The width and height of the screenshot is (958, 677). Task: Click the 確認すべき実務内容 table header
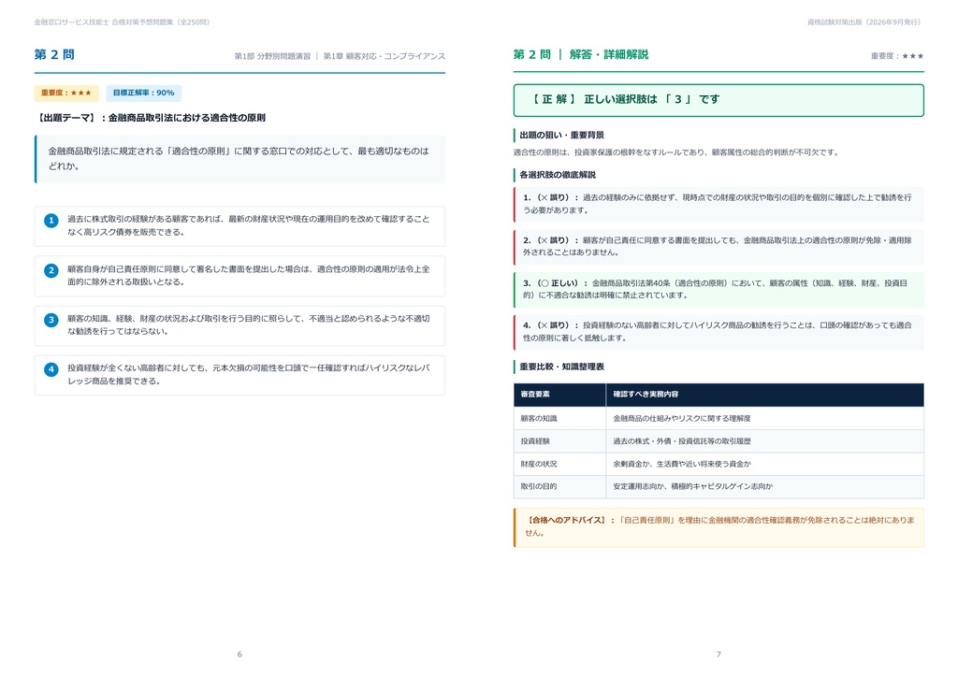765,395
